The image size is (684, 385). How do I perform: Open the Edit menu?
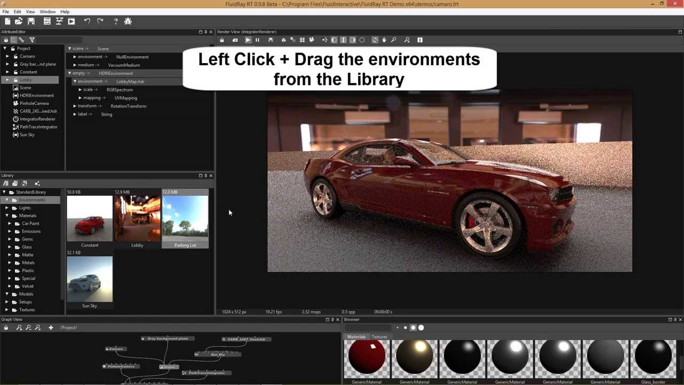tap(18, 11)
